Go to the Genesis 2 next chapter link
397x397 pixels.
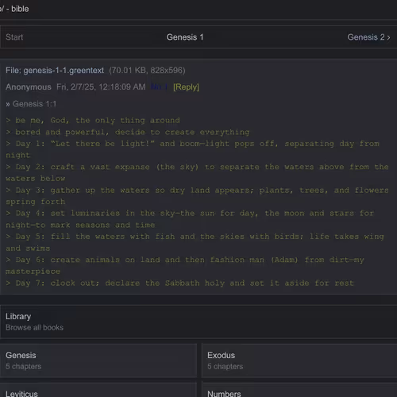(x=368, y=37)
